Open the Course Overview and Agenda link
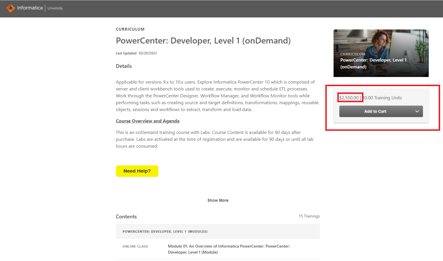This screenshot has height=261, width=443. click(x=147, y=121)
